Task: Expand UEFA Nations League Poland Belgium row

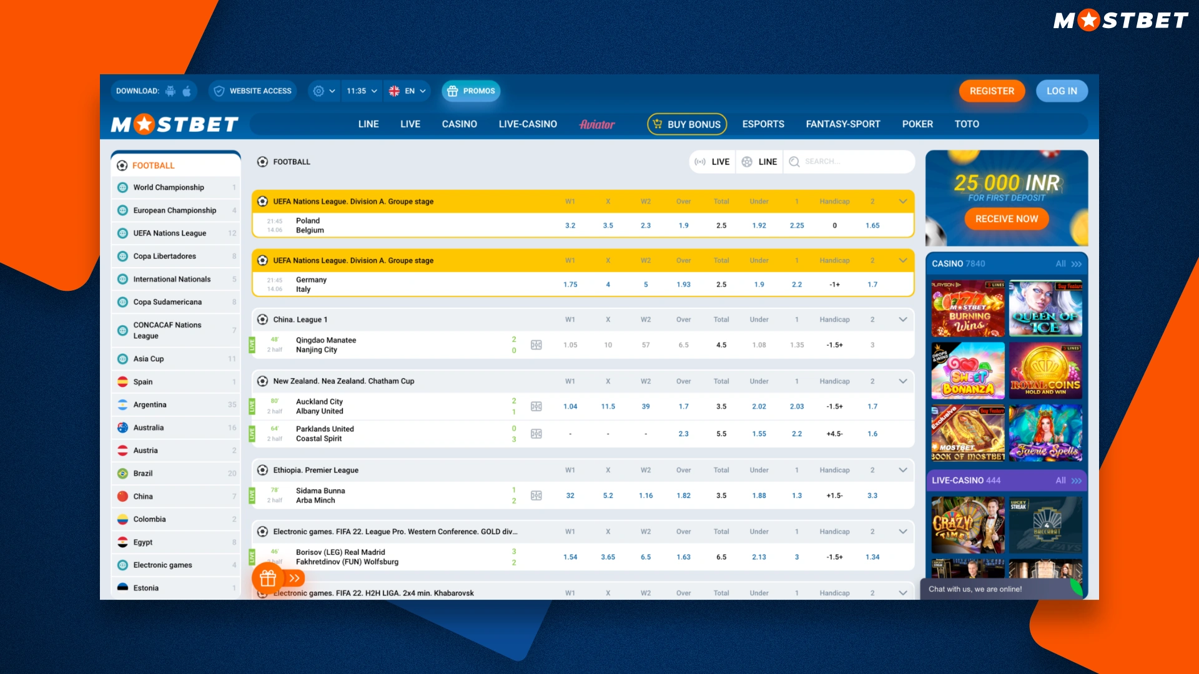Action: tap(904, 201)
